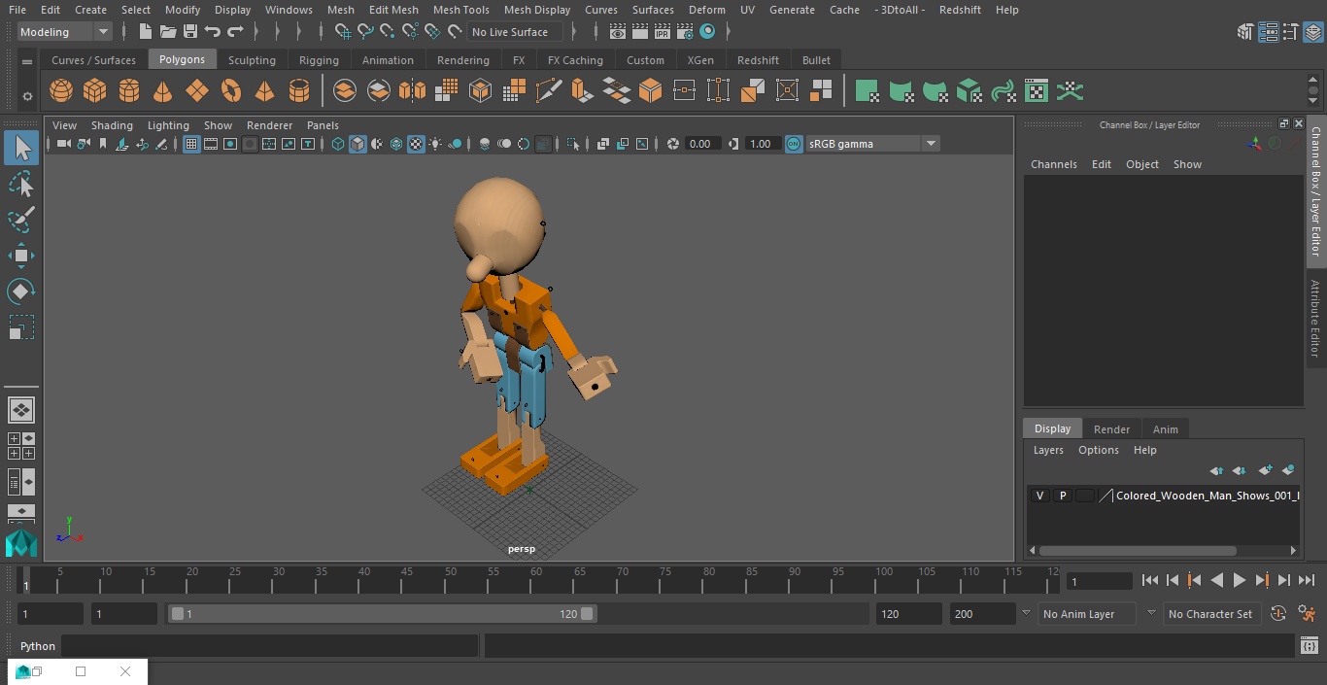Activate the Paint selection tool

(x=21, y=219)
